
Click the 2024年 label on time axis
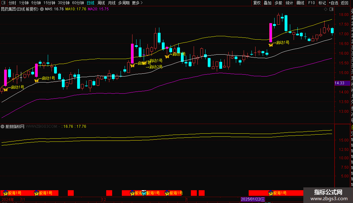[8, 199]
